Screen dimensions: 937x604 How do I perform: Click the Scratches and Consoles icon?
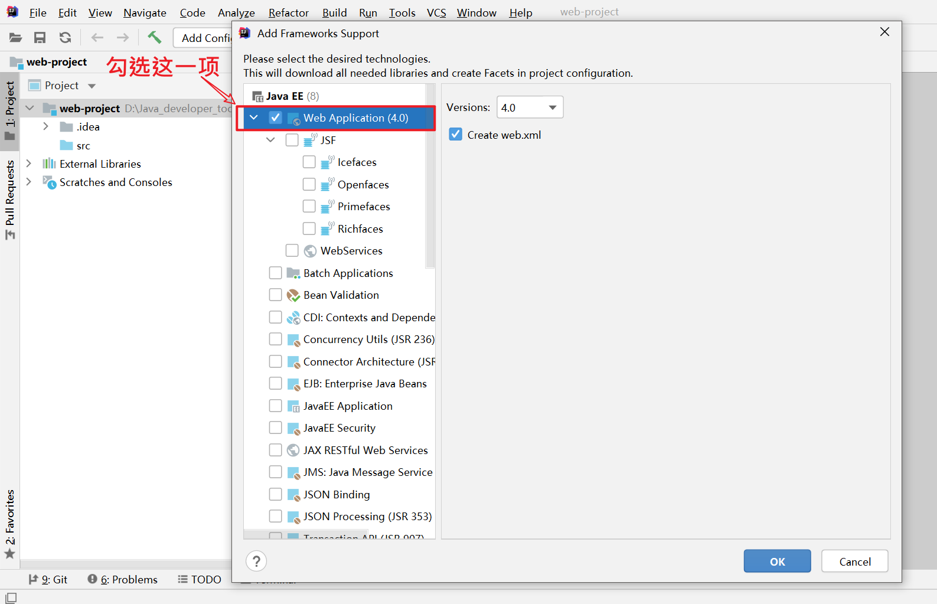point(49,182)
